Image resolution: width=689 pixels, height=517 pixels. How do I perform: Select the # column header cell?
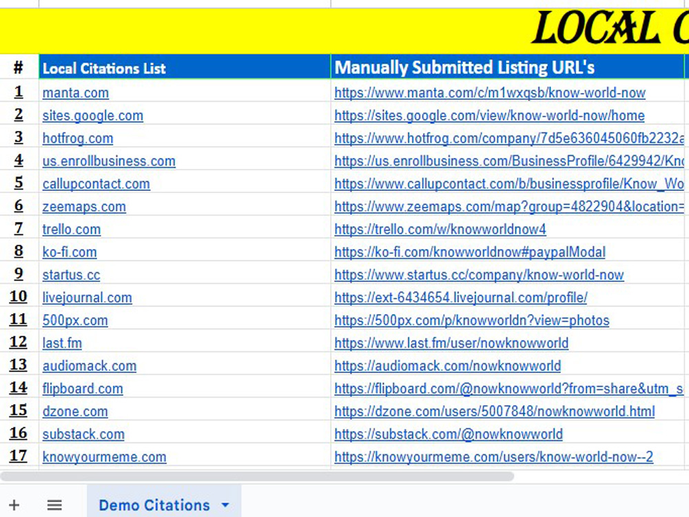(19, 67)
